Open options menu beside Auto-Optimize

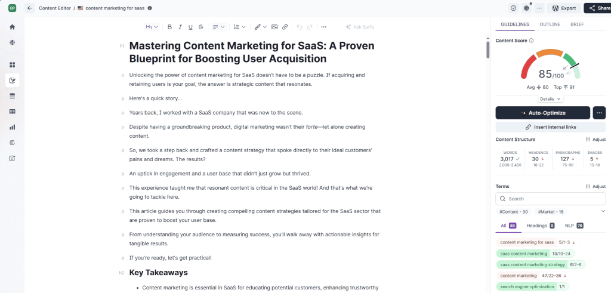599,113
